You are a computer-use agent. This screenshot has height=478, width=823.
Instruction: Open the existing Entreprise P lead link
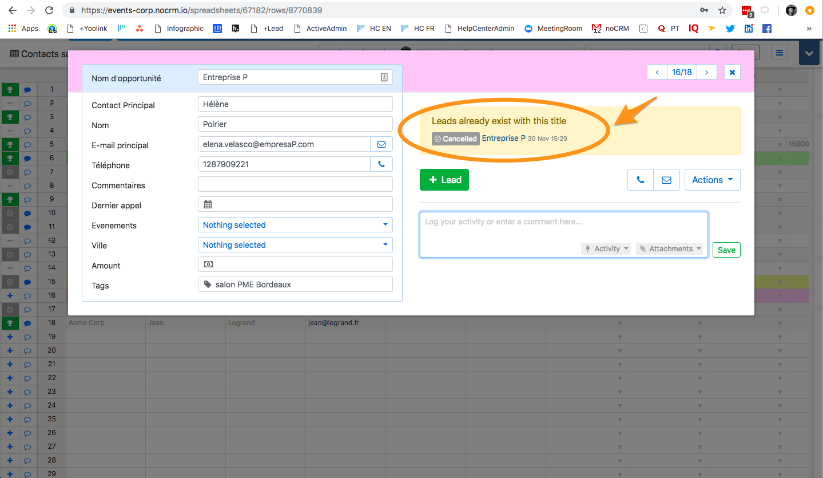pyautogui.click(x=503, y=139)
